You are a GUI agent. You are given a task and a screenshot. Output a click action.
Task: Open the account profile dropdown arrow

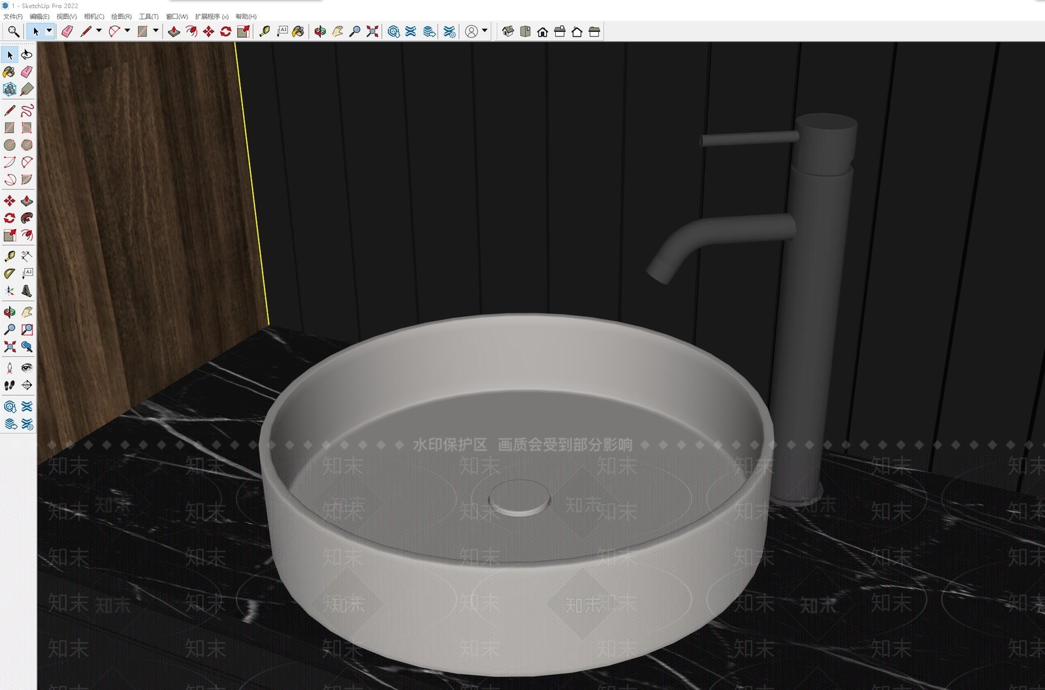click(x=485, y=31)
